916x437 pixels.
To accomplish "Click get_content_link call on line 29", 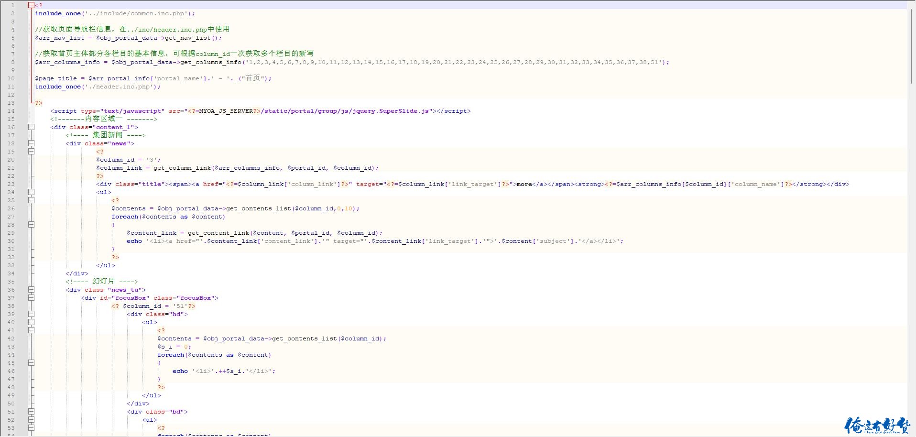I will click(218, 233).
